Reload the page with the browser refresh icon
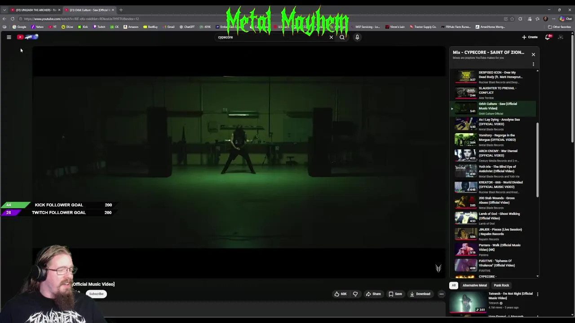 (x=13, y=19)
